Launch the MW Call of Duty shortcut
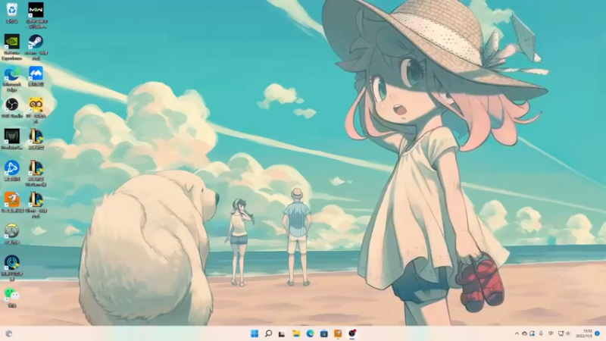The image size is (606, 341). (36, 15)
